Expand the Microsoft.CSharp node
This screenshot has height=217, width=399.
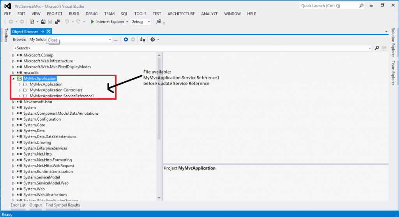[x=14, y=55]
